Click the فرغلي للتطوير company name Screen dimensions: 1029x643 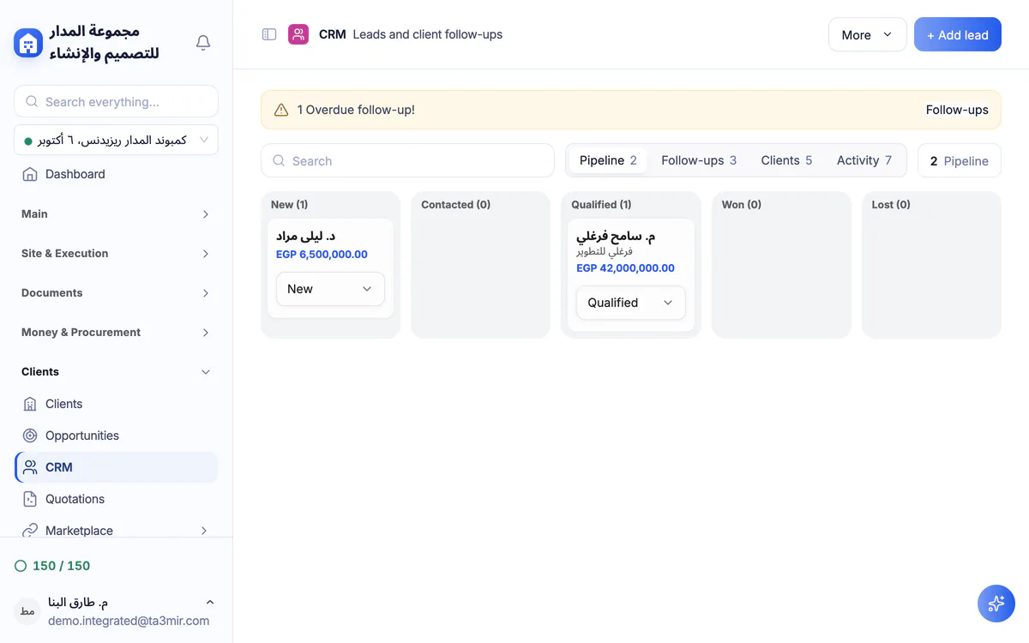point(605,252)
